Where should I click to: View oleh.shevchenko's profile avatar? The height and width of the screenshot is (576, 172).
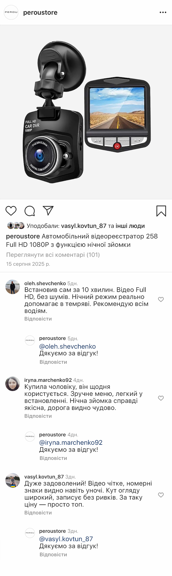click(13, 287)
